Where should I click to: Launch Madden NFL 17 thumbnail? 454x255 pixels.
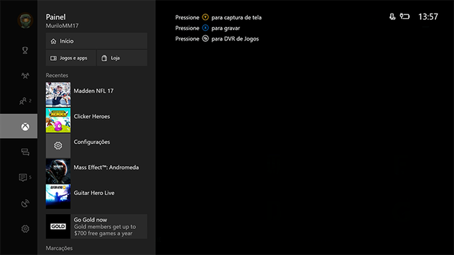click(58, 94)
